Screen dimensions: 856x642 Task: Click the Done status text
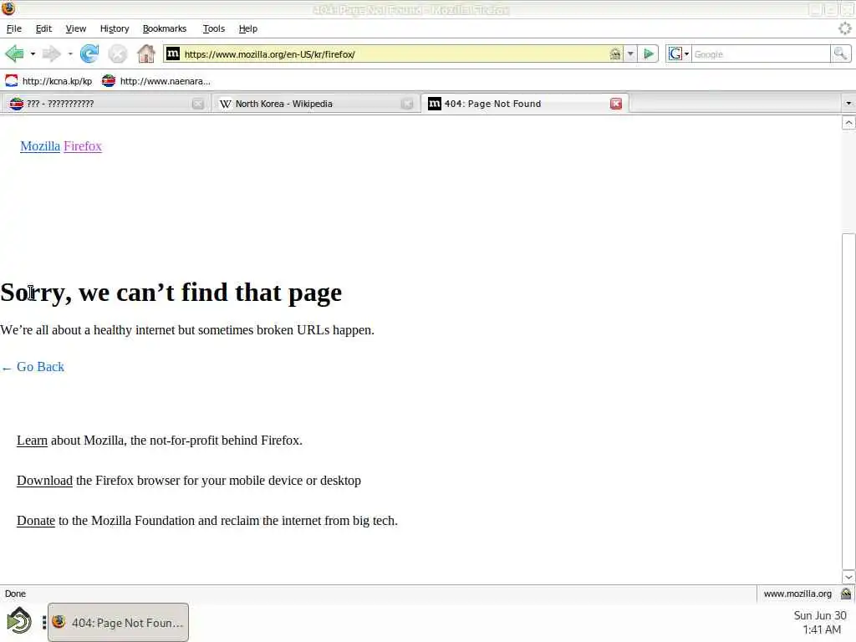pos(15,594)
